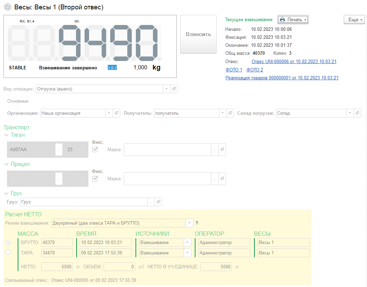Select the БРУТТО radio button
367x287 pixels.
pos(8,243)
